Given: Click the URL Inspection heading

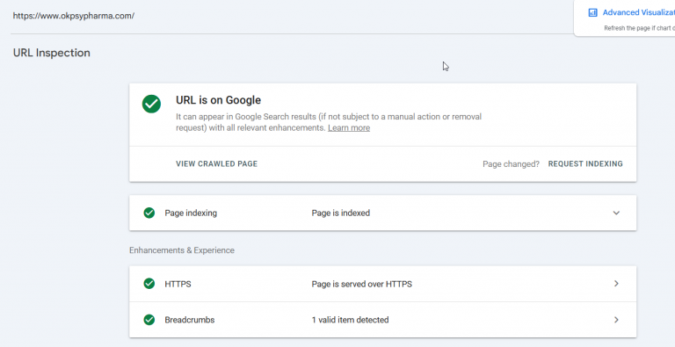Looking at the screenshot, I should point(52,53).
